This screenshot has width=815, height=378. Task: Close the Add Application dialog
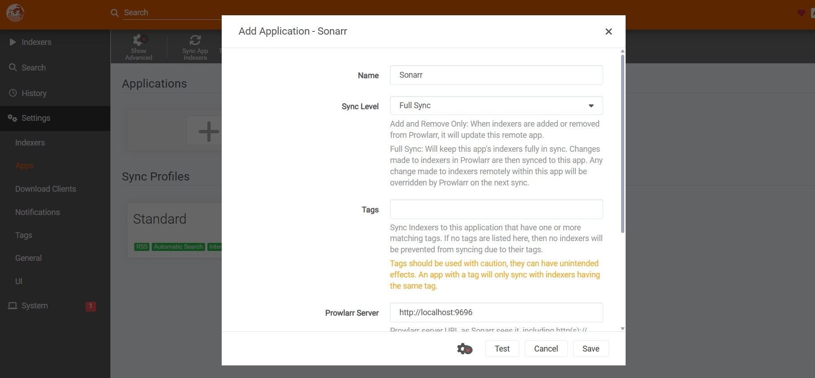pyautogui.click(x=609, y=31)
